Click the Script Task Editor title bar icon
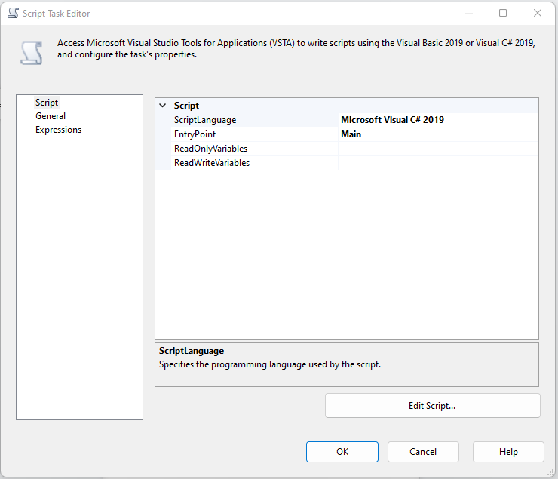 click(13, 13)
